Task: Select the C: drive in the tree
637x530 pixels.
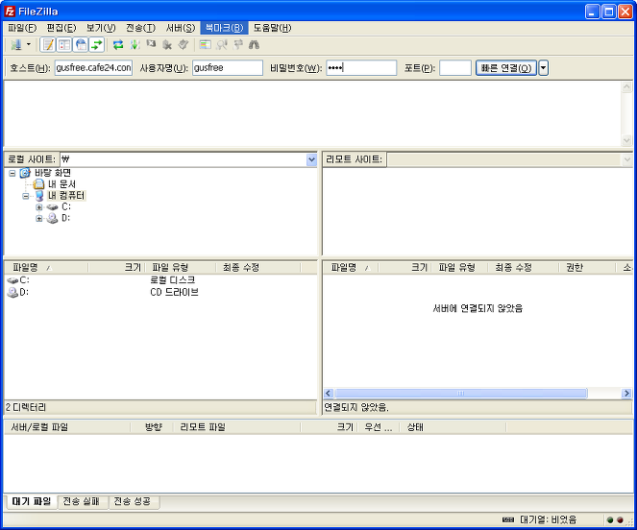Action: tap(65, 207)
